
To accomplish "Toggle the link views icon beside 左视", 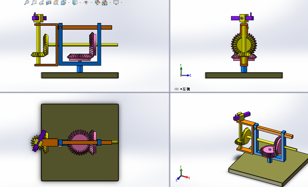I will pos(176,89).
